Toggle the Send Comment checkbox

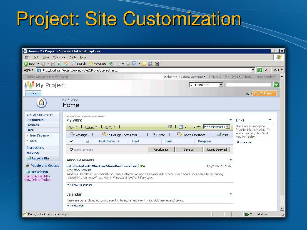[71, 150]
